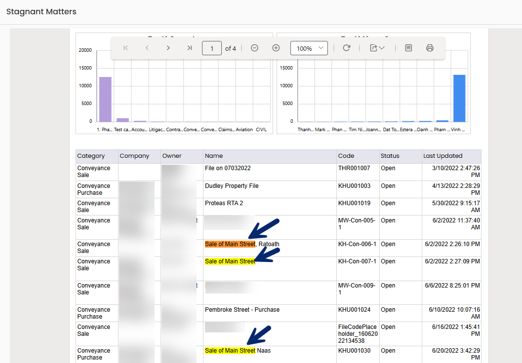Screen dimensions: 522x363
Task: Select the 'File on 07032022' matter name
Action: (228, 168)
